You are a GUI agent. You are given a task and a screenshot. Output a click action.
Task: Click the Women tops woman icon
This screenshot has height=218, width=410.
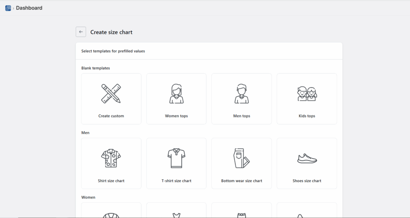[176, 93]
